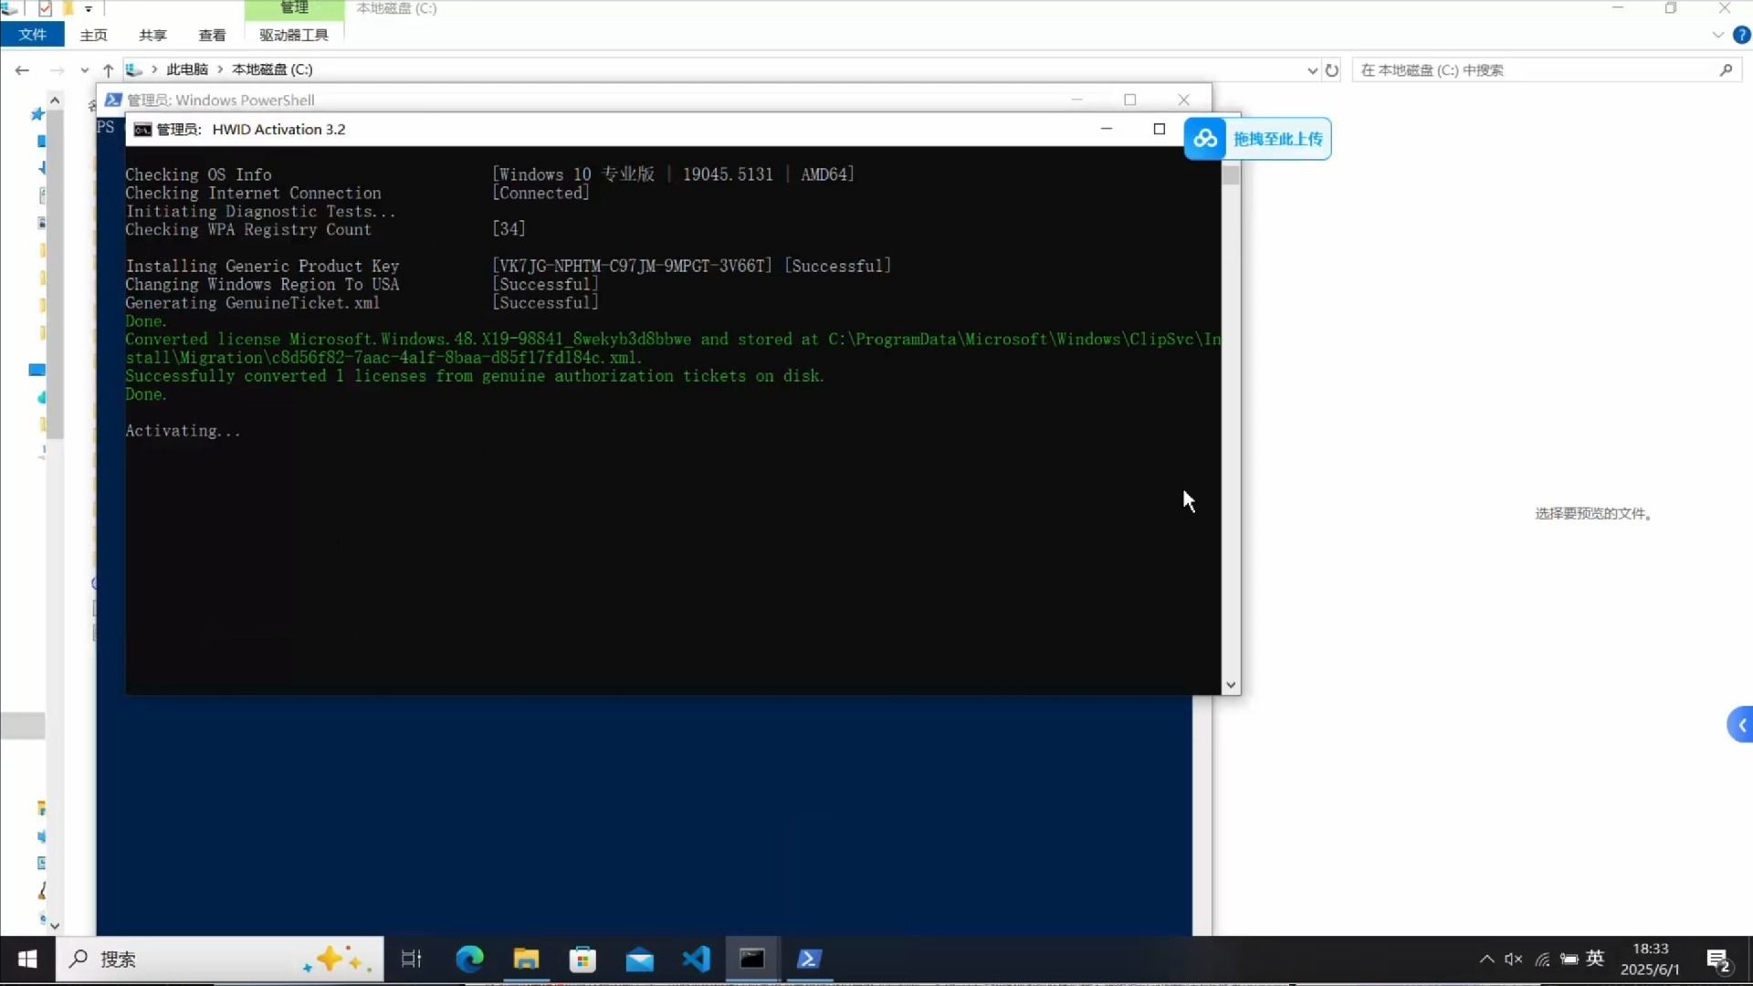Switch to Command Prompt taskbar icon

(752, 959)
